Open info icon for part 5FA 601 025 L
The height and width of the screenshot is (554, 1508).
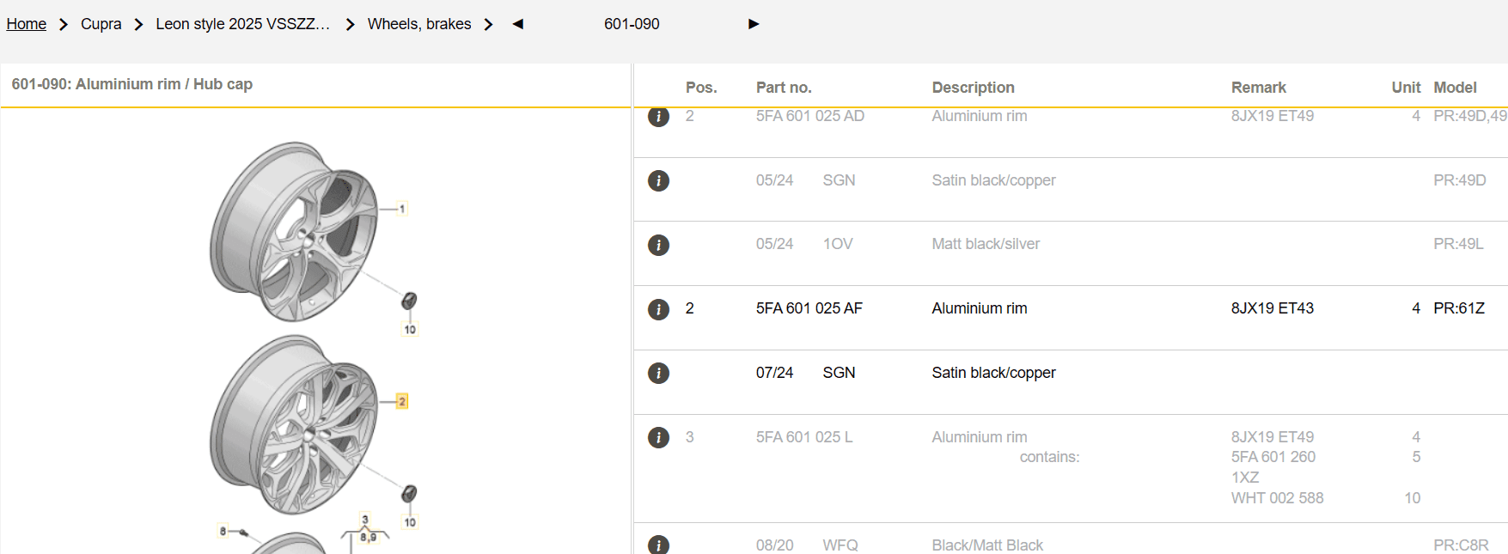[658, 438]
